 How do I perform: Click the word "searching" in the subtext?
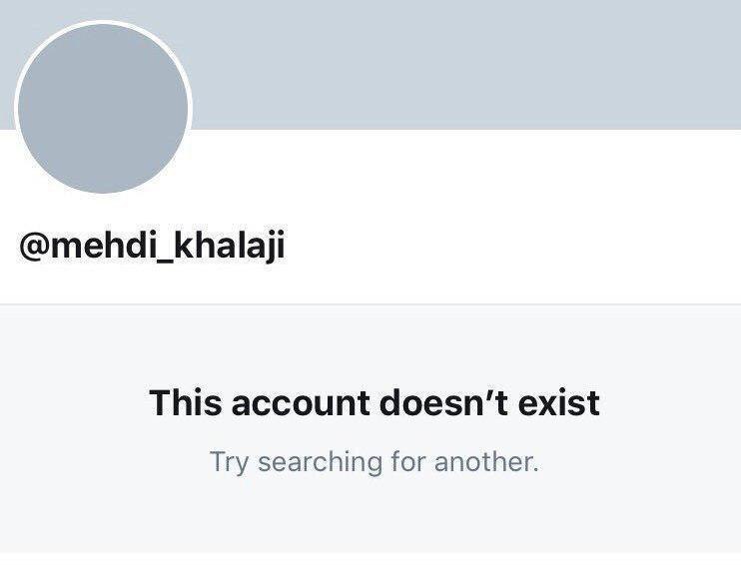coord(321,462)
